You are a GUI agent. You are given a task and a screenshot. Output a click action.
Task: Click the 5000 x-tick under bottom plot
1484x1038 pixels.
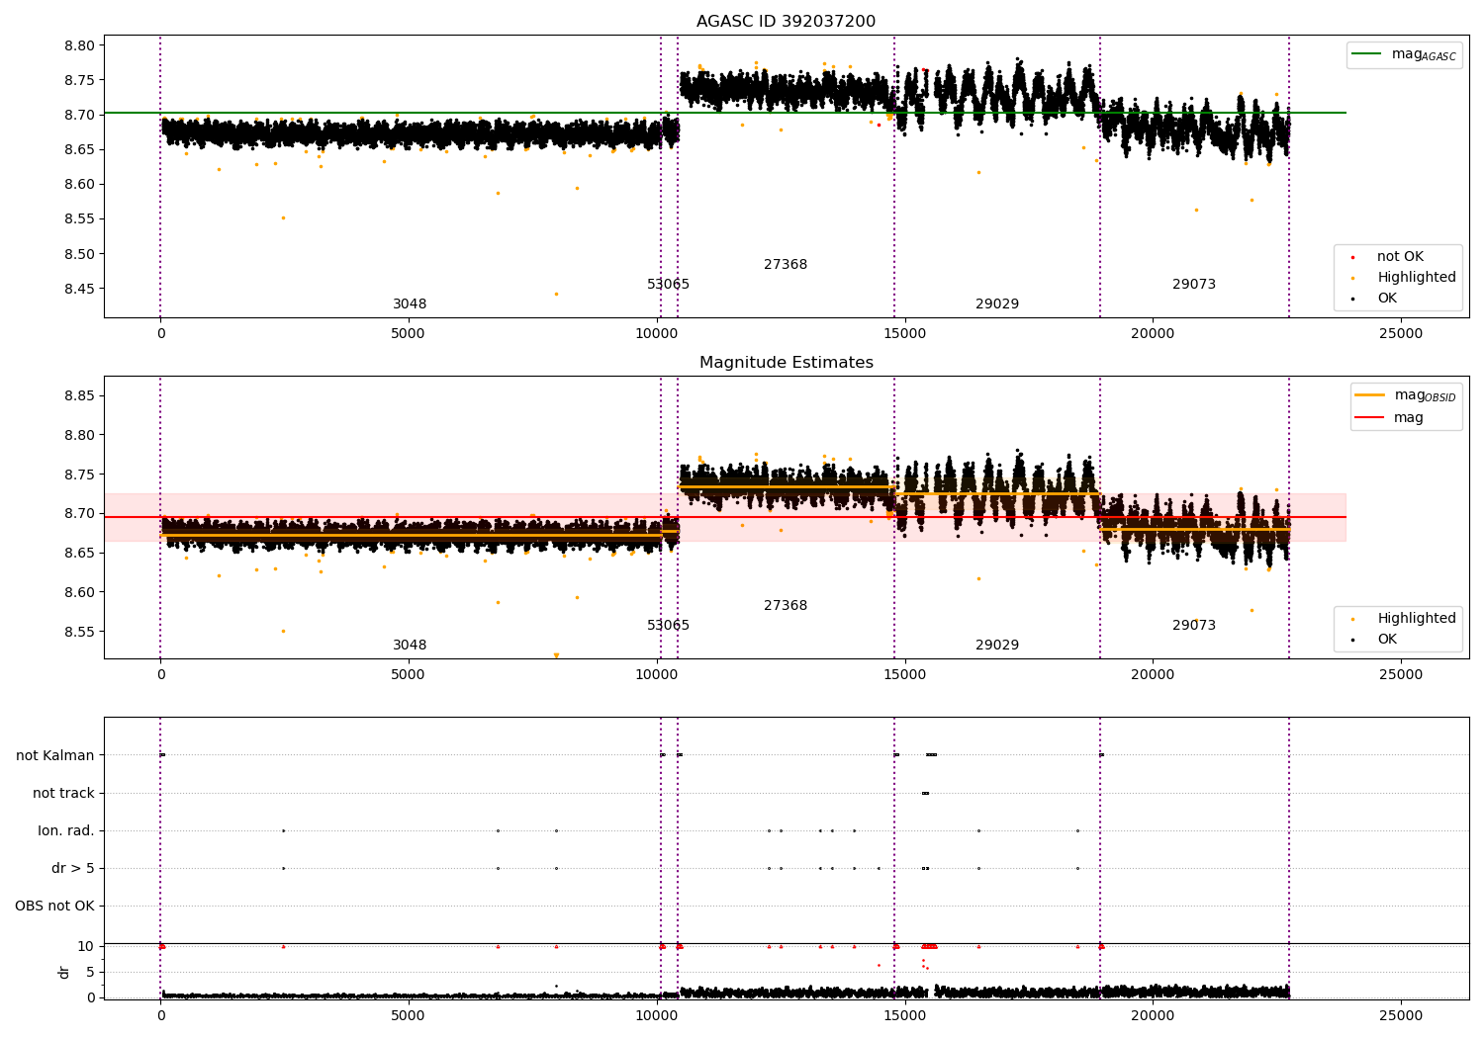pos(409,1016)
